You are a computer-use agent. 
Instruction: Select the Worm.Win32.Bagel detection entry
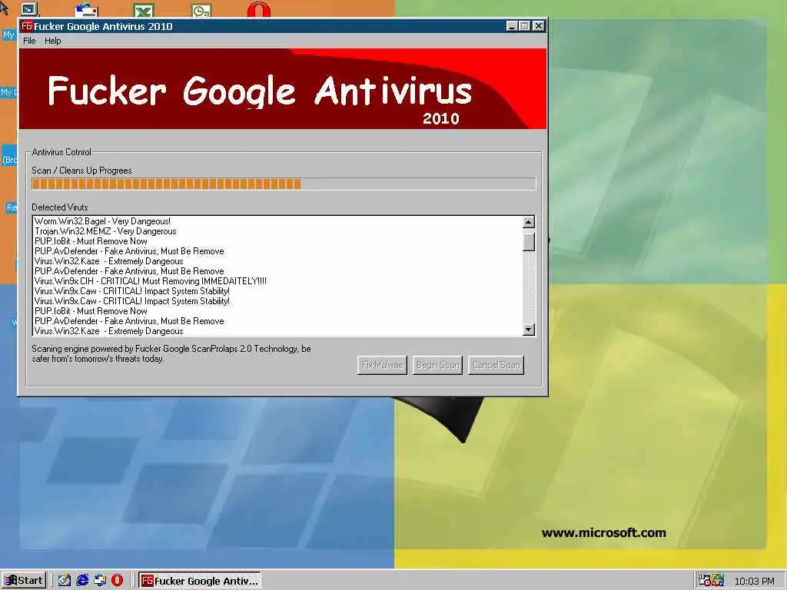[x=102, y=221]
